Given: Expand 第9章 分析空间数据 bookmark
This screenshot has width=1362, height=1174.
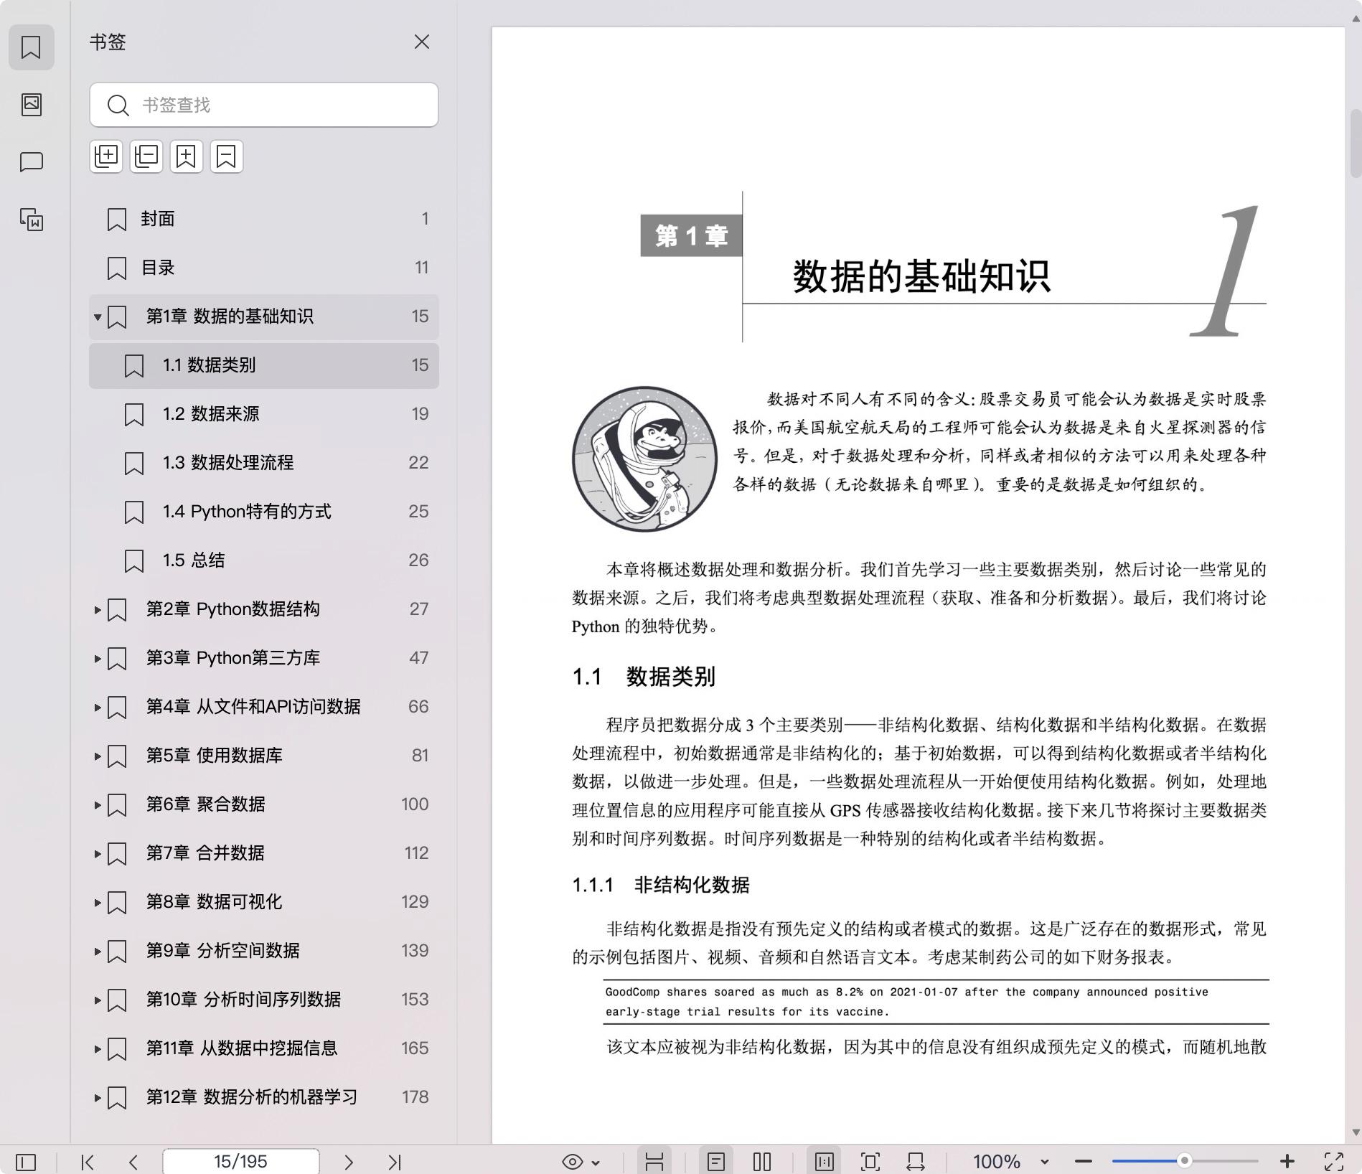Looking at the screenshot, I should [x=98, y=951].
